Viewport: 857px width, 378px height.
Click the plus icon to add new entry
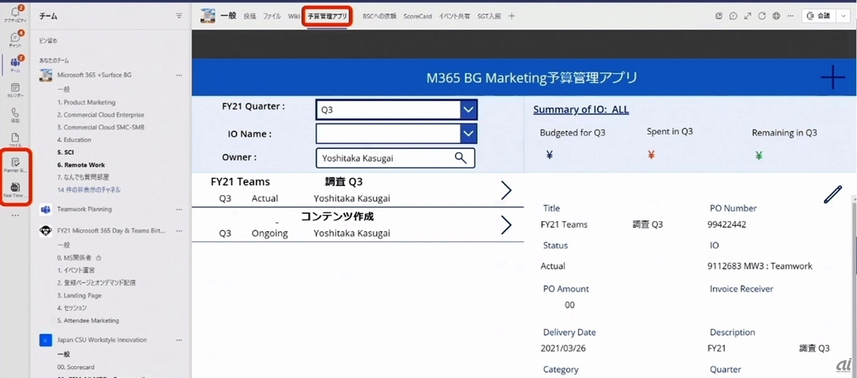coord(832,78)
